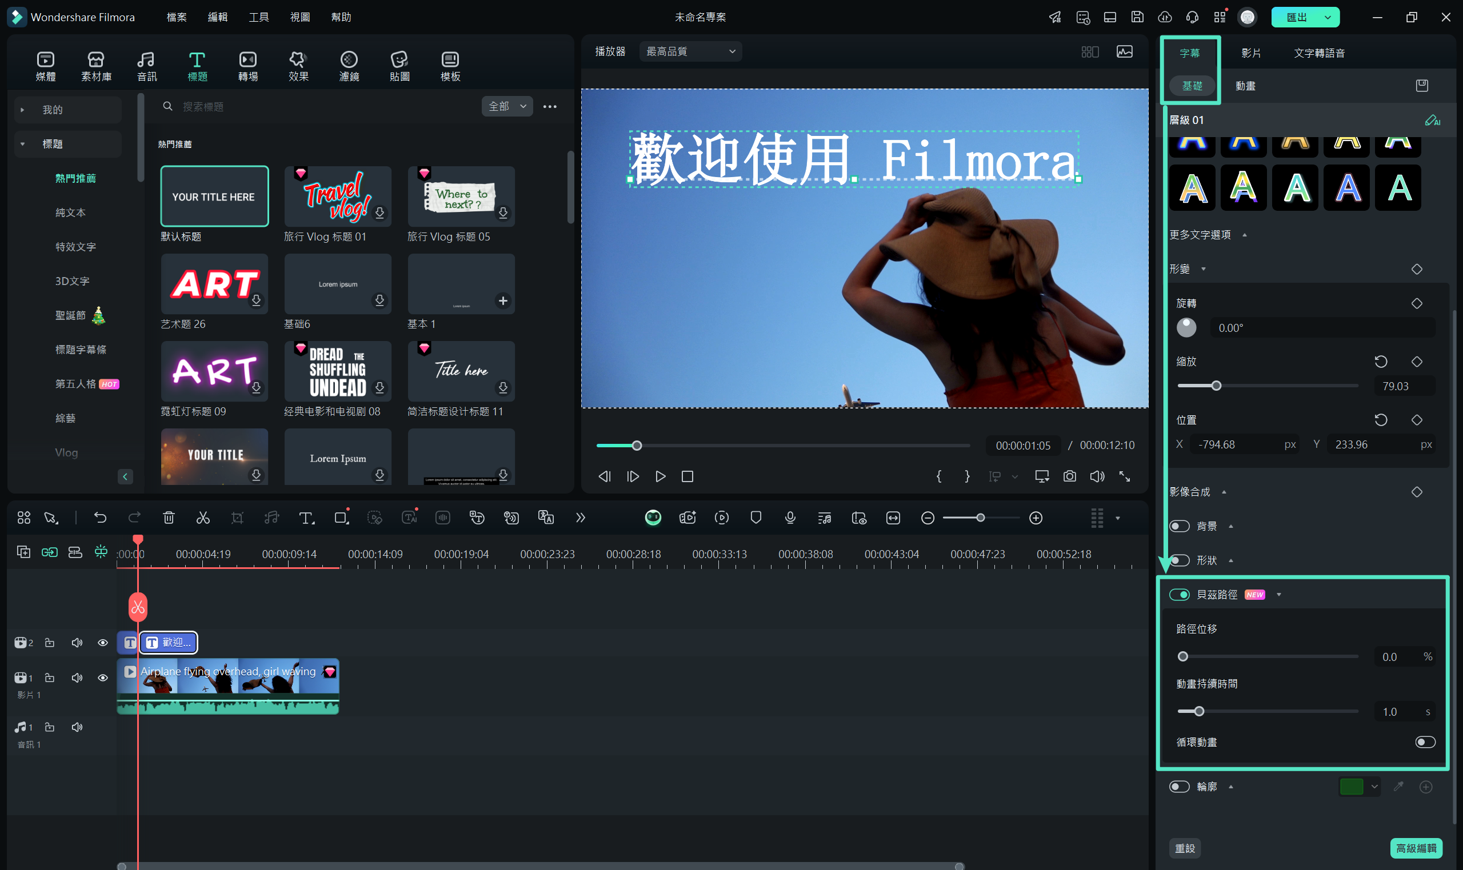
Task: Click the zoom out minus icon on timeline
Action: coord(928,518)
